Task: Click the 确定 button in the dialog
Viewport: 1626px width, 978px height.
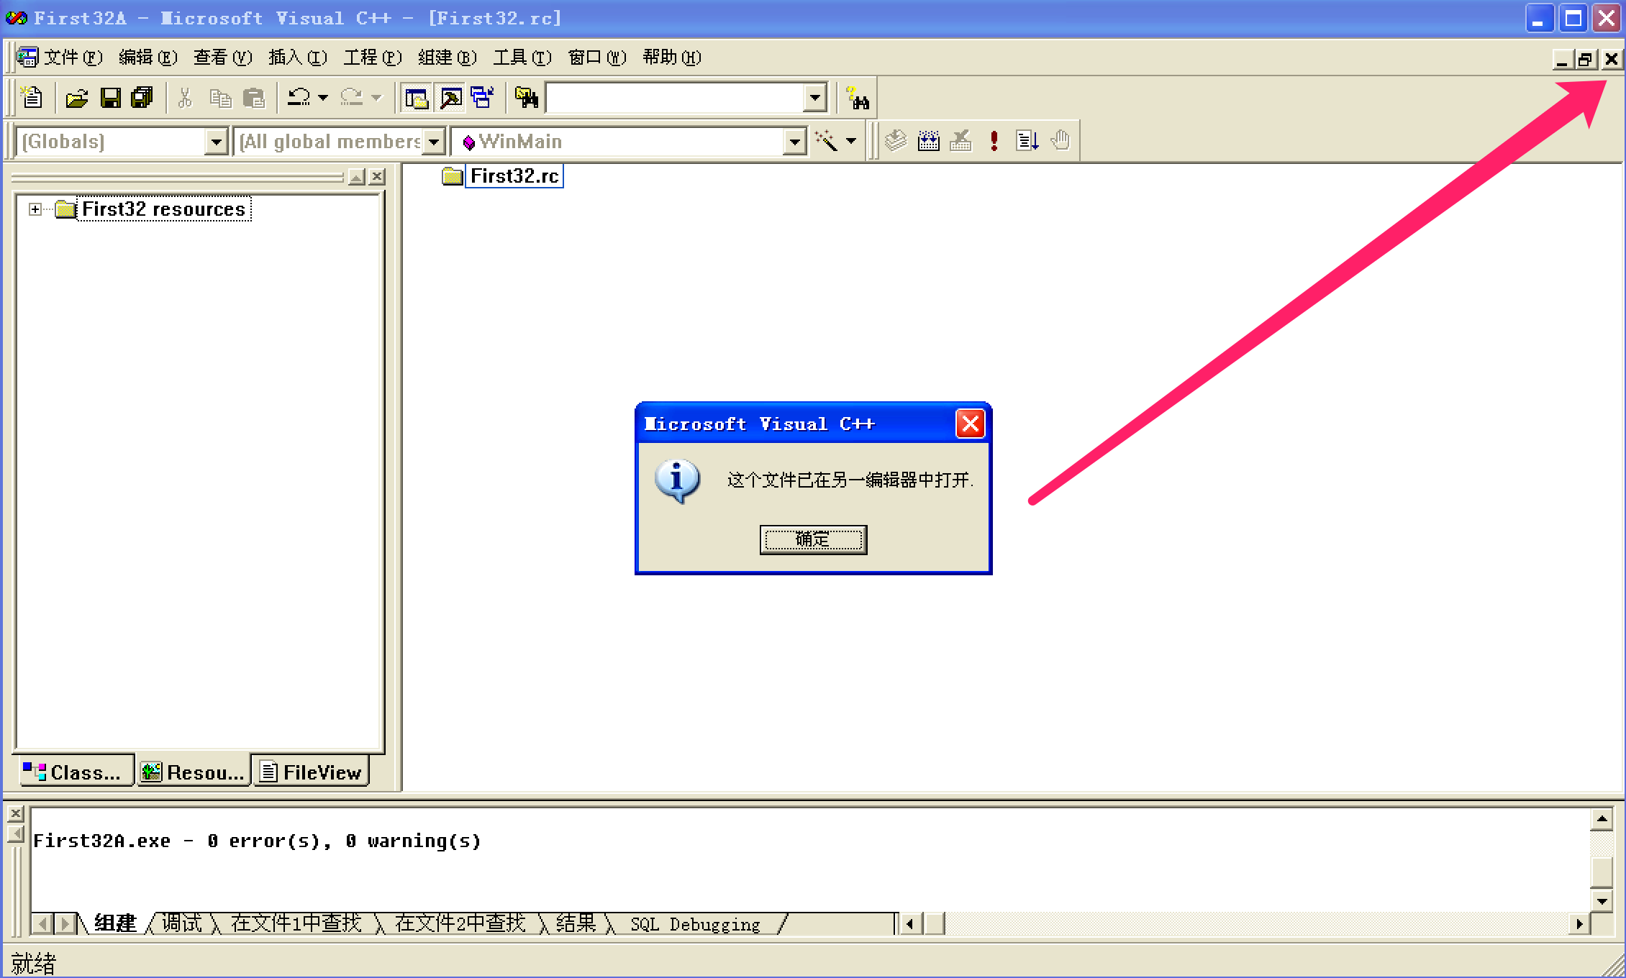Action: (x=812, y=540)
